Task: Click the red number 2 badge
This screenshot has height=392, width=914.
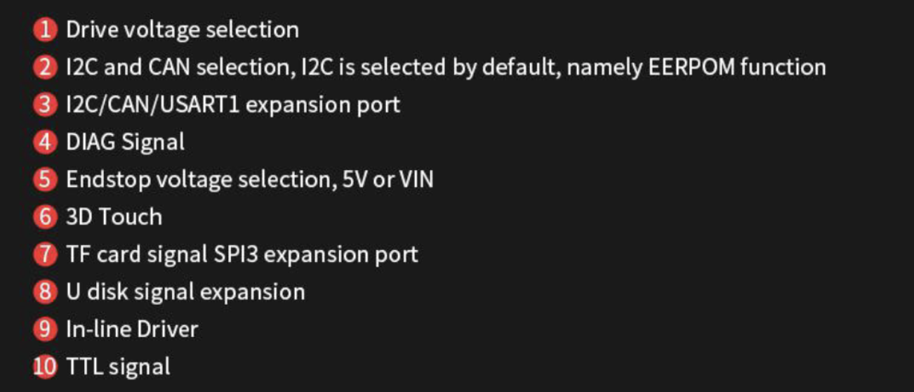Action: pyautogui.click(x=45, y=67)
